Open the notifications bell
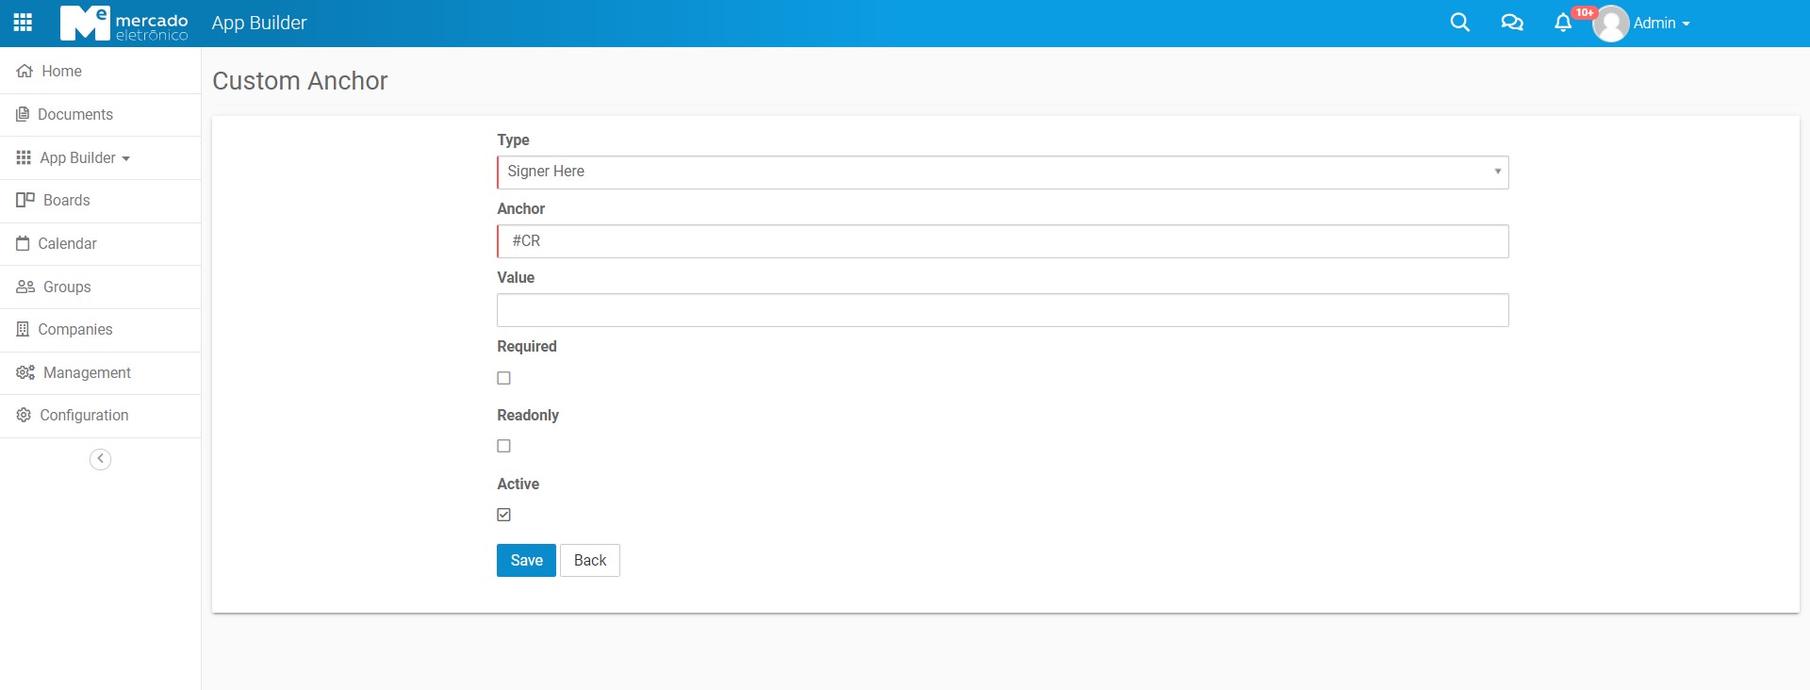The height and width of the screenshot is (690, 1810). click(1563, 24)
